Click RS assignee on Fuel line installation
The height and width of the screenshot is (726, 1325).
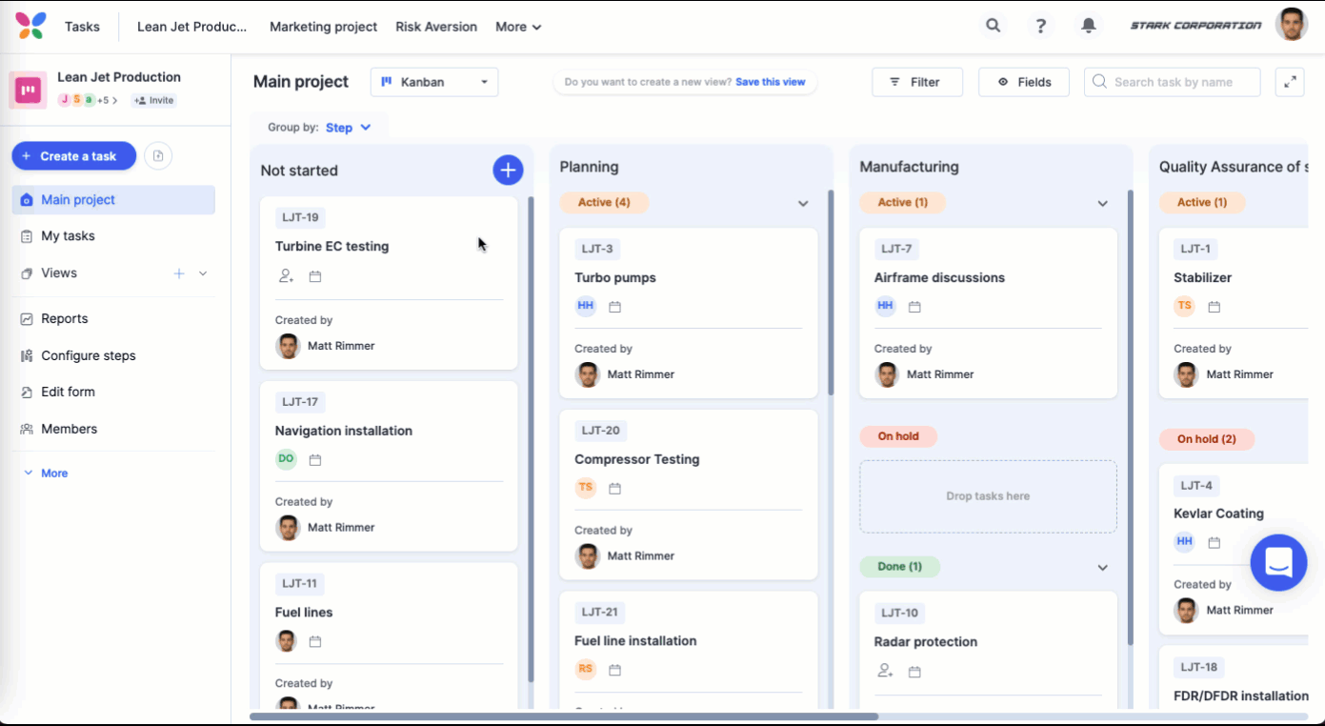pyautogui.click(x=586, y=669)
